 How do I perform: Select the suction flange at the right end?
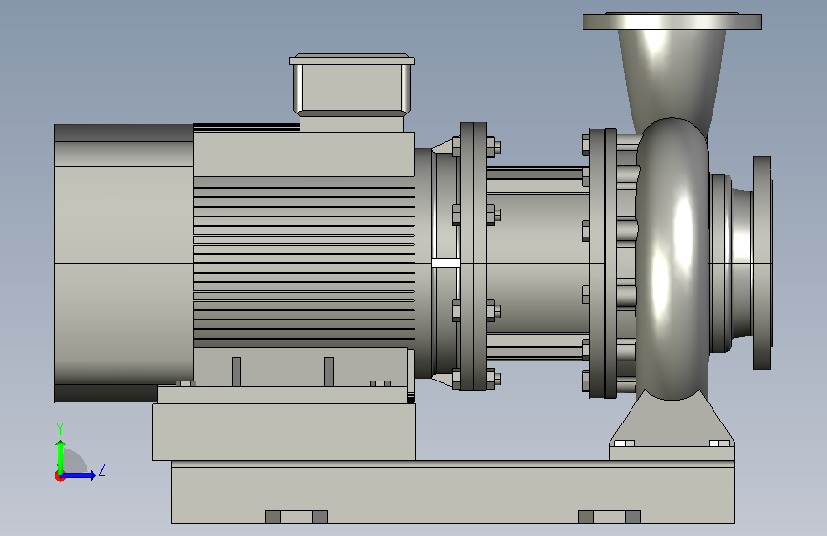(761, 262)
